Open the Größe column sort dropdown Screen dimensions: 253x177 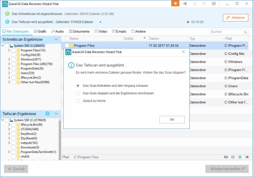(x=145, y=38)
